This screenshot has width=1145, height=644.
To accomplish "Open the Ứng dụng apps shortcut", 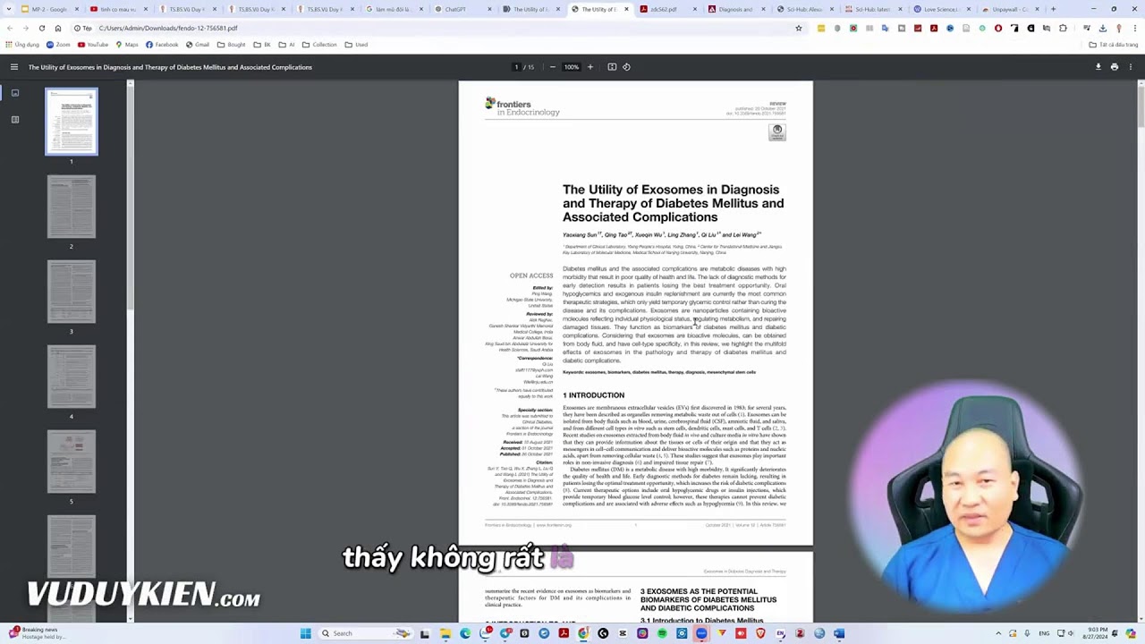I will tap(22, 45).
